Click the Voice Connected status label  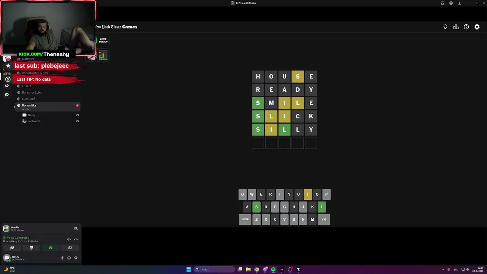coord(18,237)
